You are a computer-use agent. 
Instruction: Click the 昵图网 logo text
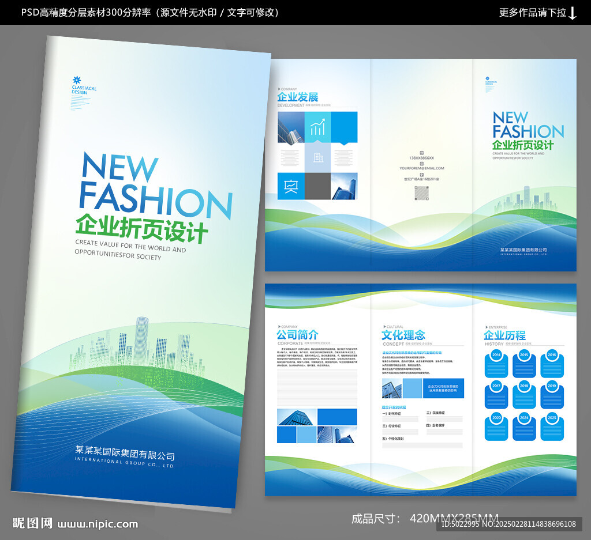32,523
